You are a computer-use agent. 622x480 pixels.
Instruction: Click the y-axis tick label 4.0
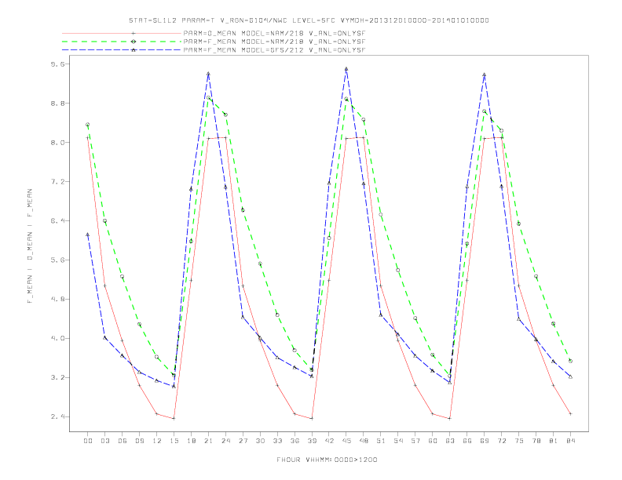pos(59,338)
